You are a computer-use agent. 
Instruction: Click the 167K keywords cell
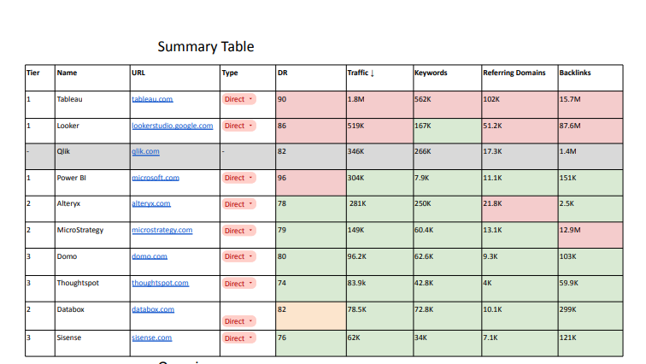448,131
